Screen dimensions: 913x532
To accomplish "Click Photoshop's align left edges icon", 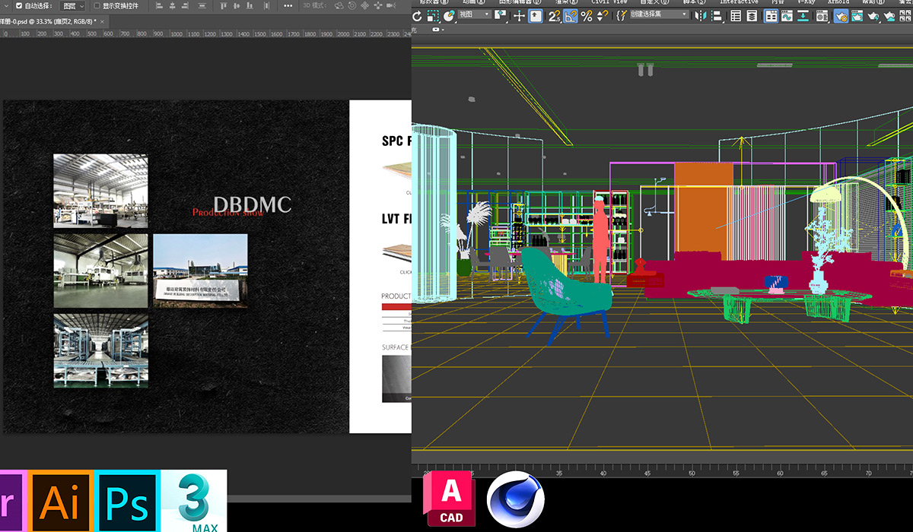I will click(158, 5).
